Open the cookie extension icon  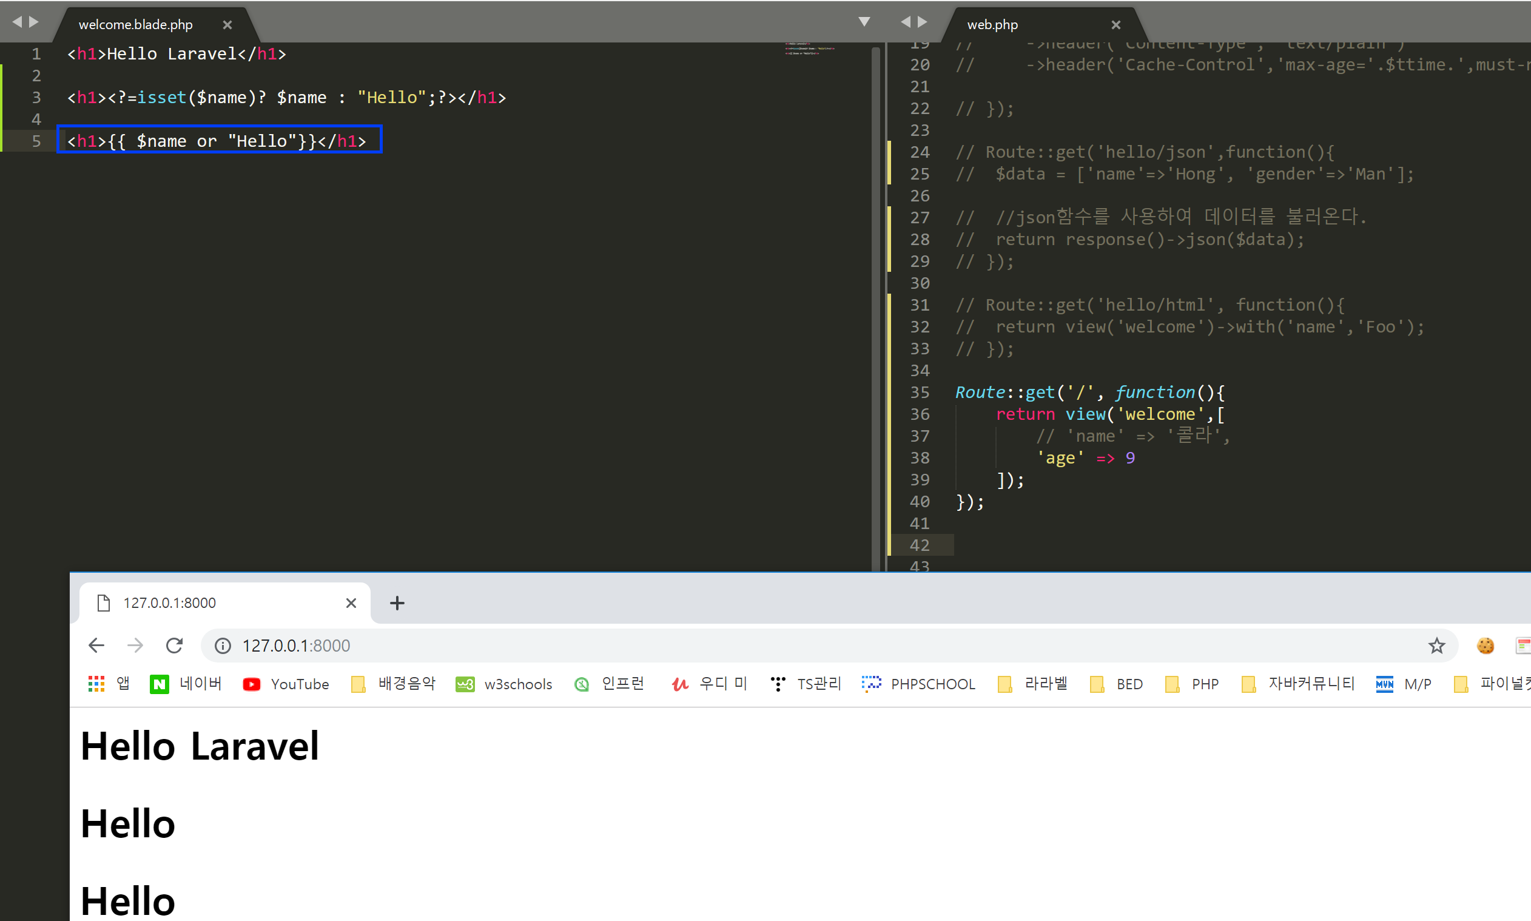click(x=1485, y=646)
